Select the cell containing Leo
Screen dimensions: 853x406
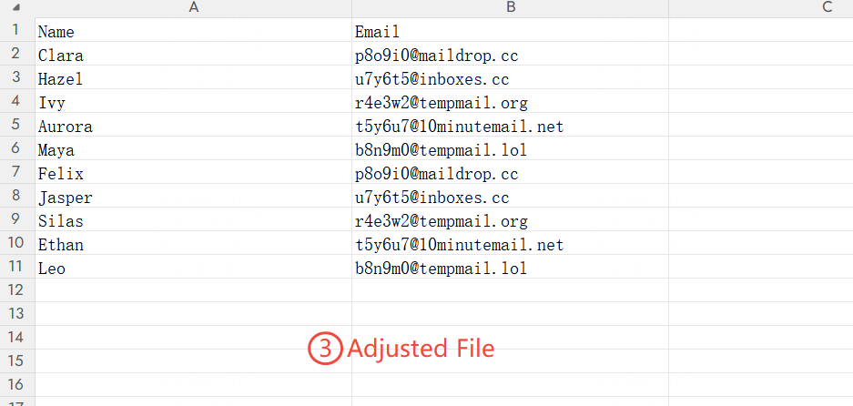click(193, 267)
